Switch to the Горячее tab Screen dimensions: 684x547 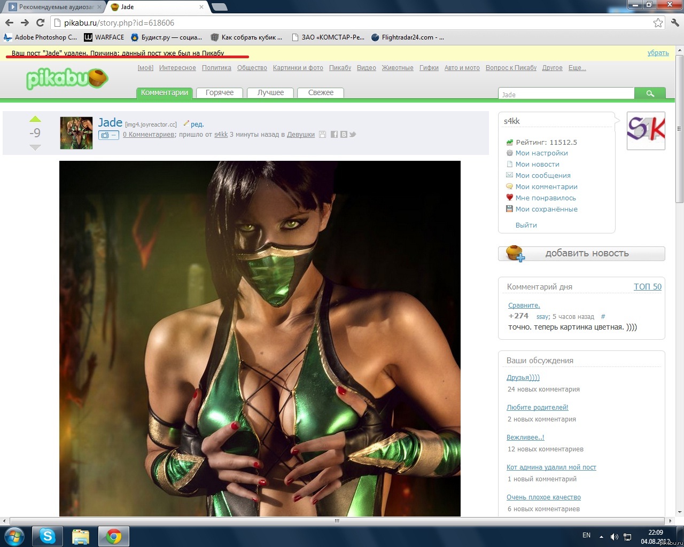point(220,92)
